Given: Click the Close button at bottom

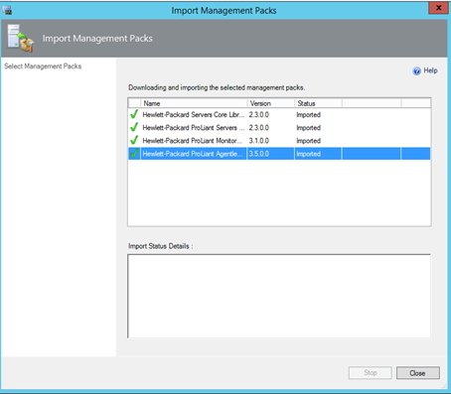Looking at the screenshot, I should click(x=418, y=373).
